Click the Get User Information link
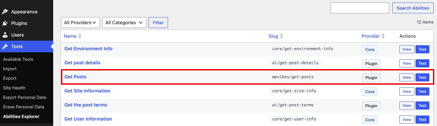The width and height of the screenshot is (437, 126). click(x=88, y=119)
